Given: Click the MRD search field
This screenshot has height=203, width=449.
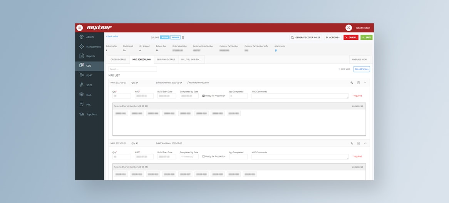Looking at the screenshot, I should click(132, 69).
